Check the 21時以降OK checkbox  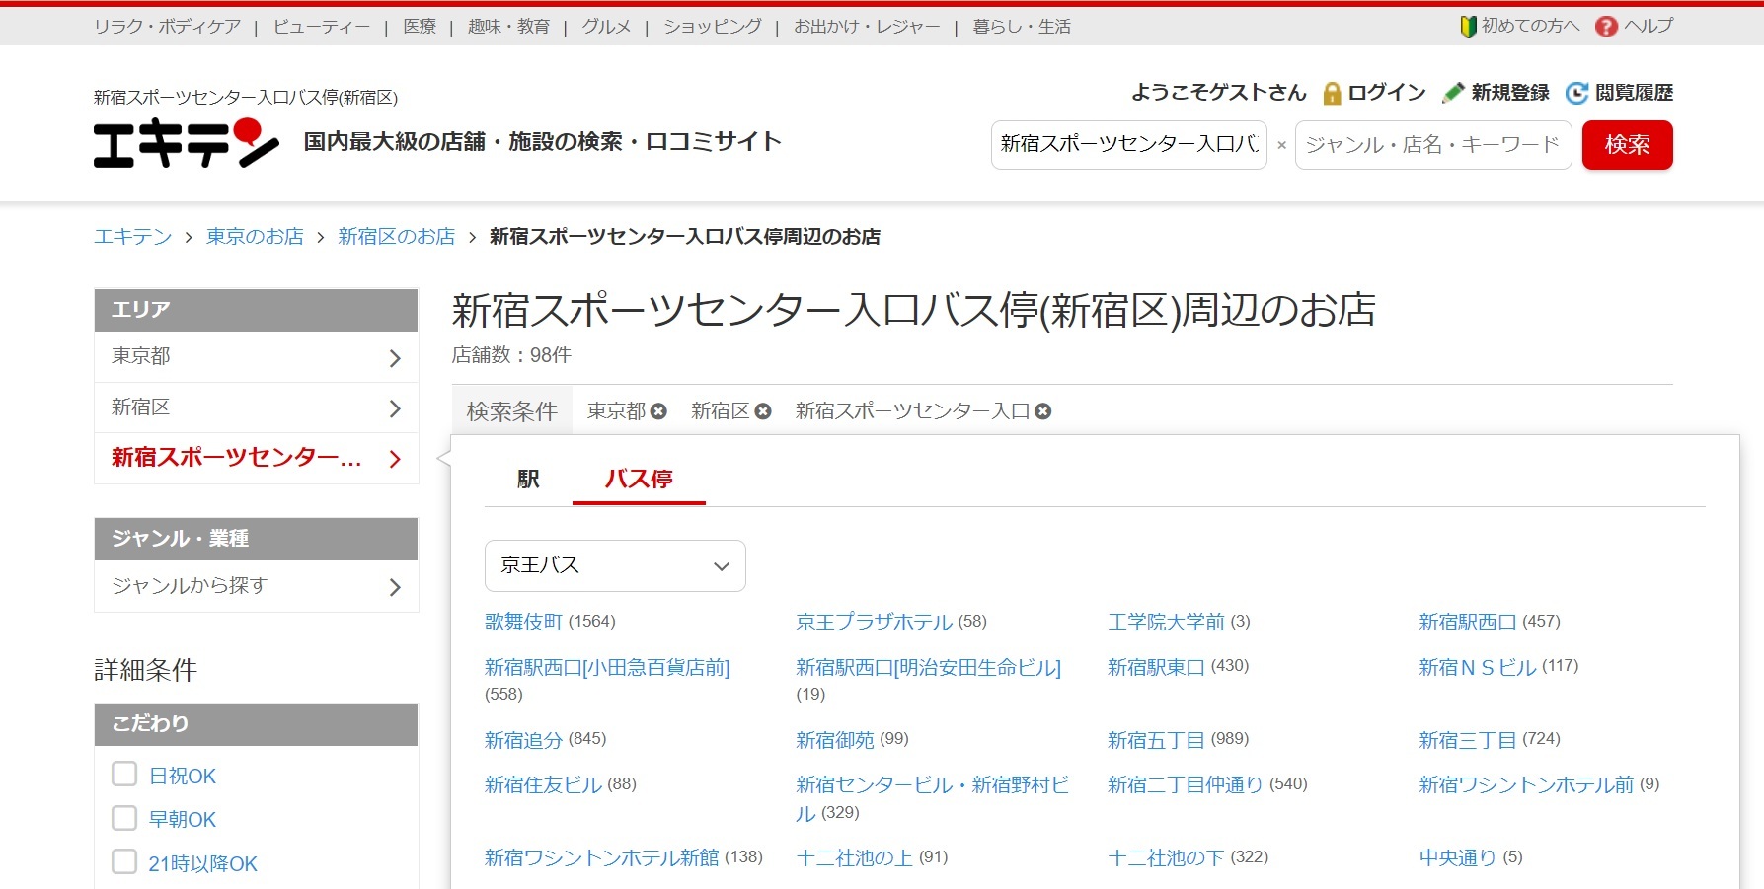click(x=124, y=861)
